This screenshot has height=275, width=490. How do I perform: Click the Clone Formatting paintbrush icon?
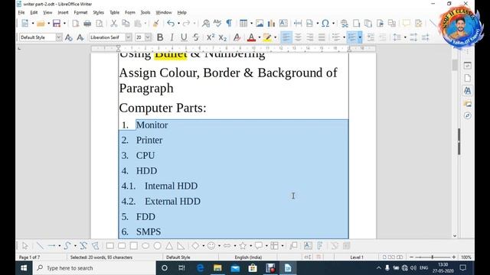(x=155, y=24)
